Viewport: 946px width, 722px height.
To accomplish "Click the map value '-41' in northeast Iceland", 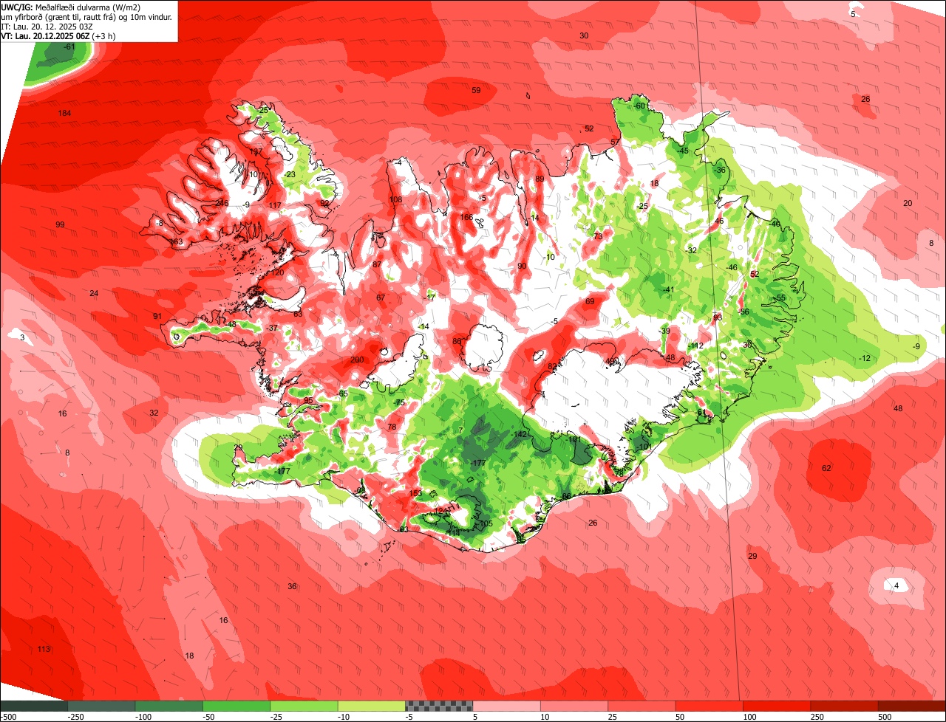I will pyautogui.click(x=669, y=289).
